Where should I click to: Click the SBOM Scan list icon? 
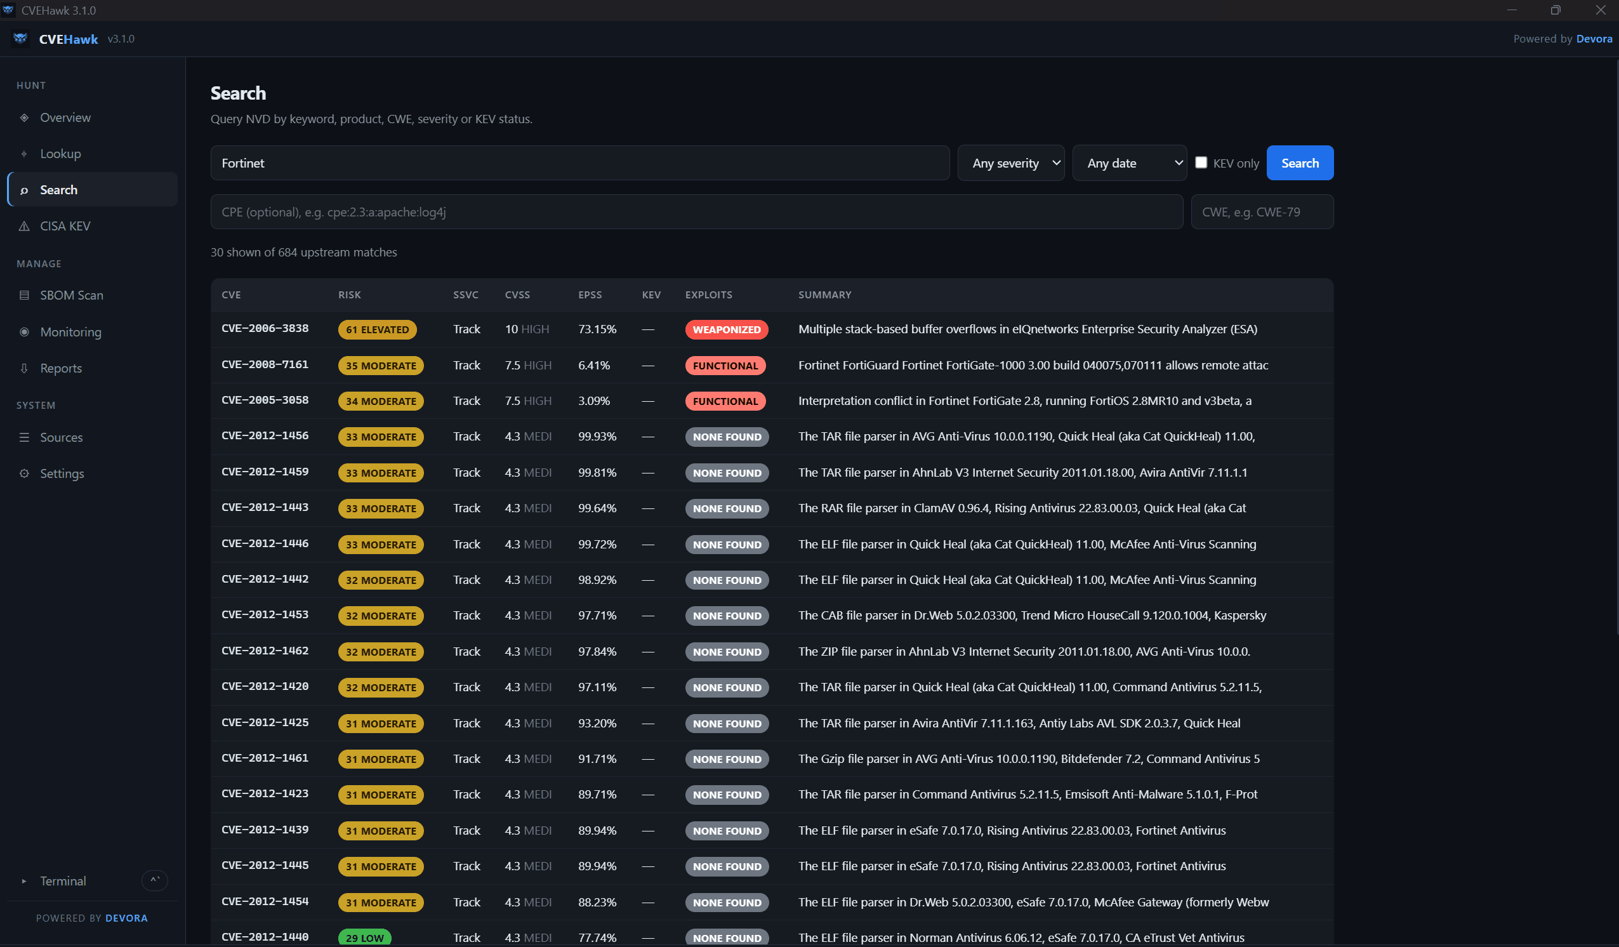(23, 296)
